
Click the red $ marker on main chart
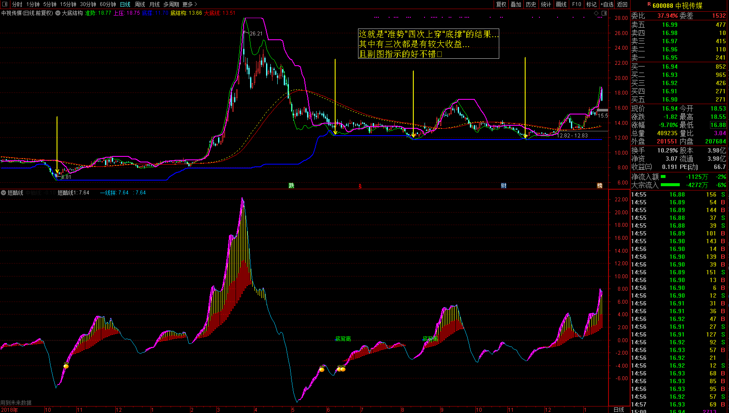(360, 186)
